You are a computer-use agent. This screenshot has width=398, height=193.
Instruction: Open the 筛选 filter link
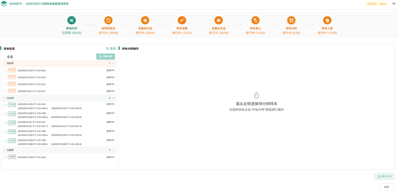[x=111, y=49]
